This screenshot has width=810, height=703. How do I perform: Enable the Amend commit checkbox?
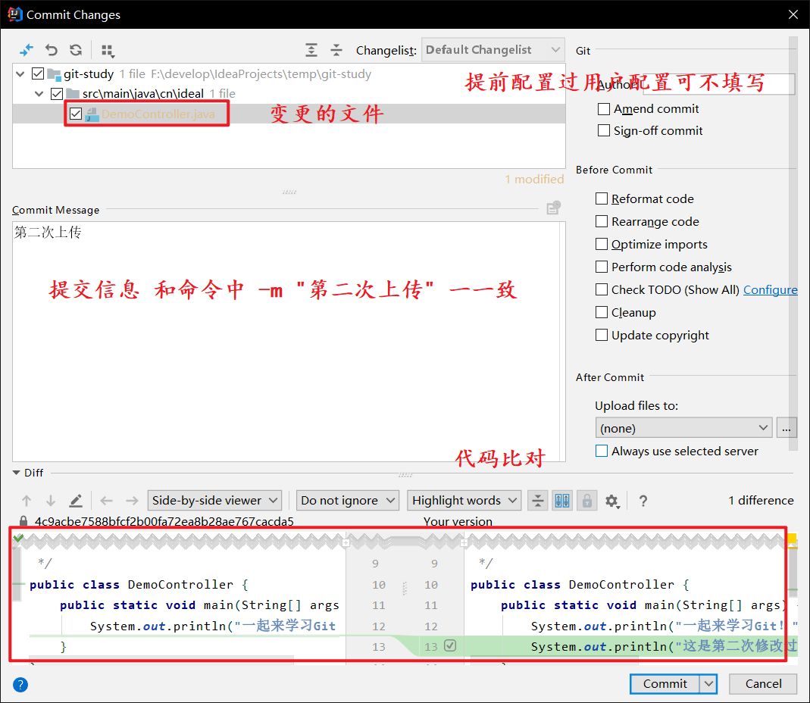coord(604,108)
